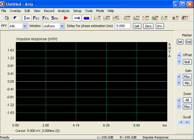194x140 pixels.
Task: Open the ETC energy-time curve icon
Action: [x=136, y=18]
